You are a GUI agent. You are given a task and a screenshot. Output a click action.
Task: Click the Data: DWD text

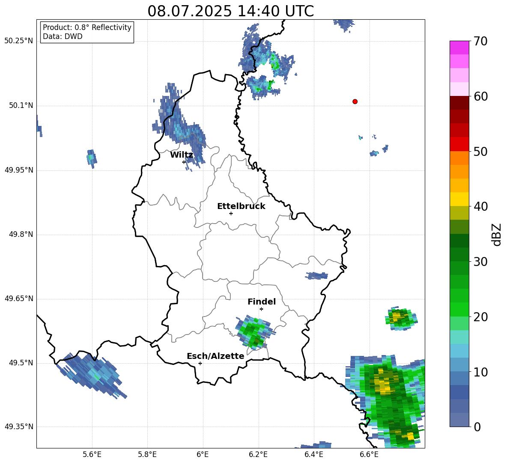point(63,36)
